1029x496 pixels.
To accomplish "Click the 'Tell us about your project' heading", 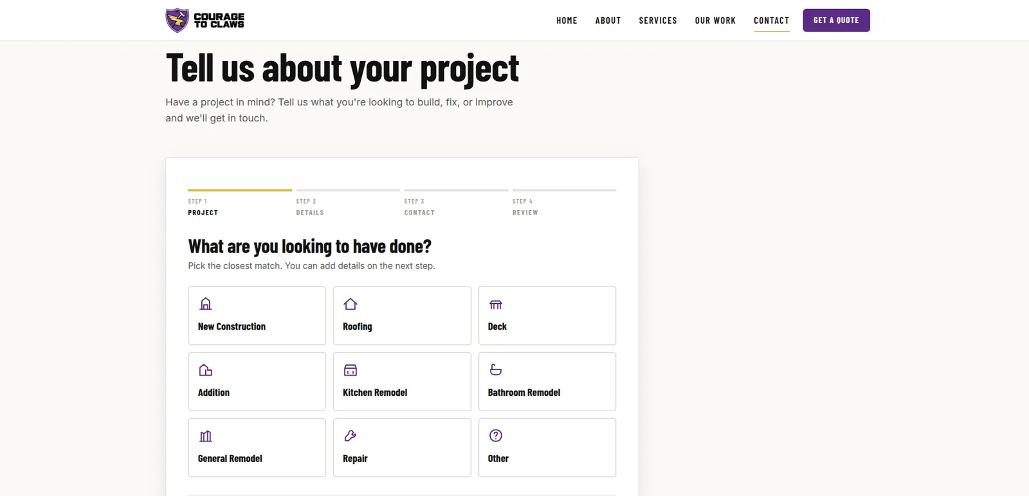I will coord(342,69).
